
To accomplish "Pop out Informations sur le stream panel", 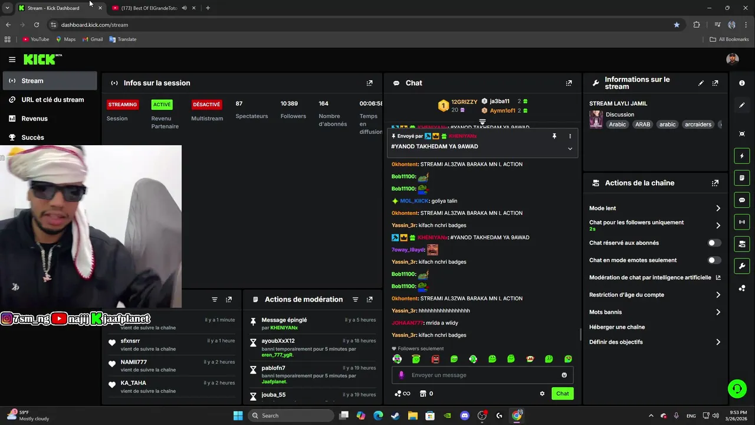I will [715, 83].
